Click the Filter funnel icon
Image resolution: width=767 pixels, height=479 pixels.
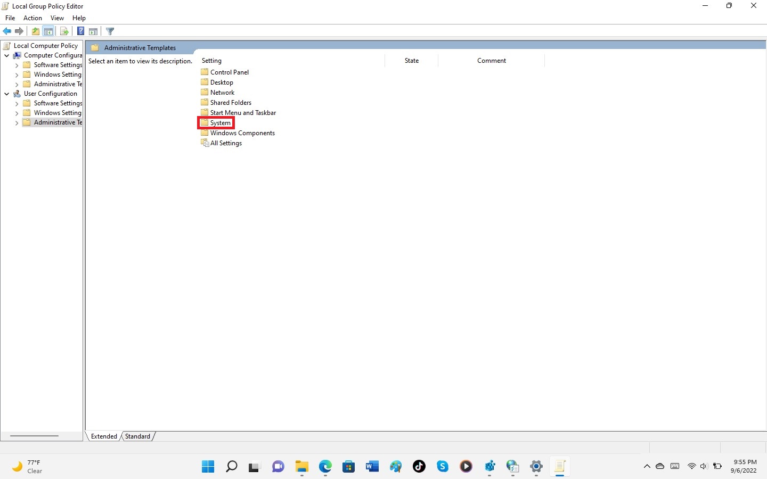[x=110, y=31]
